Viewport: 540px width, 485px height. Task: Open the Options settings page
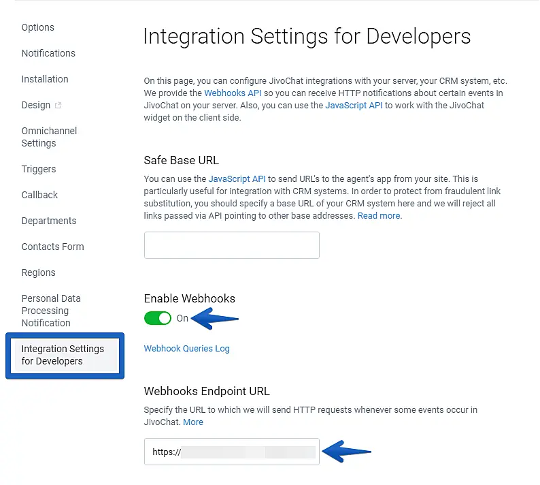[x=37, y=27]
